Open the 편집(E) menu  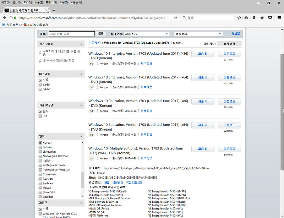click(16, 2)
